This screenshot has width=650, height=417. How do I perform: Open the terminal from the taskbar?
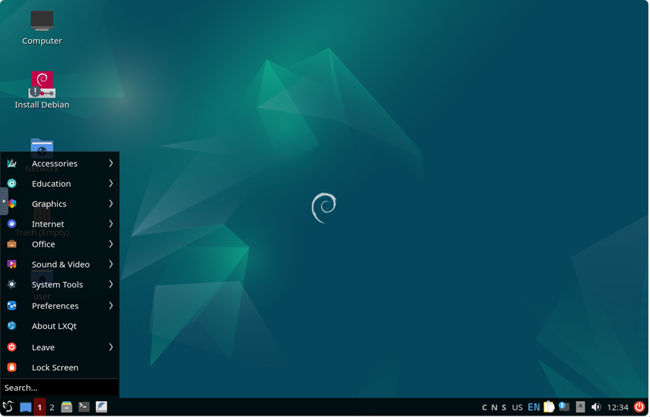pyautogui.click(x=84, y=407)
